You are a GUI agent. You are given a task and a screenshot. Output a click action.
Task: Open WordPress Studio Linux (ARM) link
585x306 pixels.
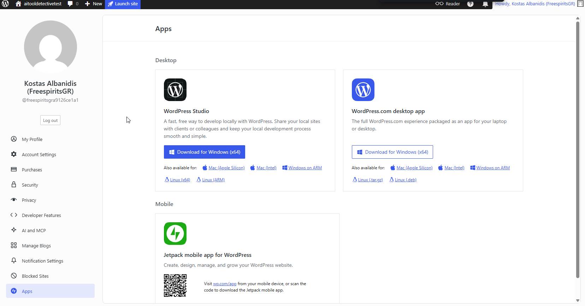tap(213, 180)
